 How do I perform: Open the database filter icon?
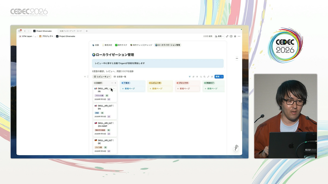pyautogui.click(x=190, y=77)
